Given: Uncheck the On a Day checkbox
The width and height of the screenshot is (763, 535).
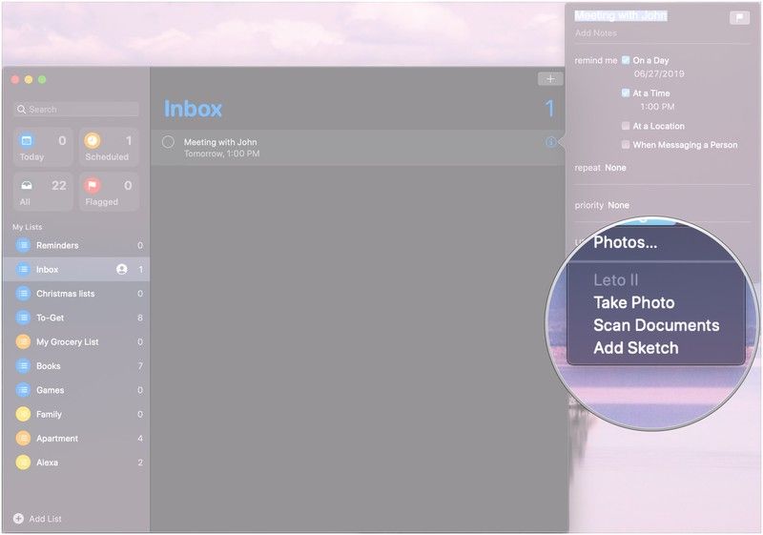Looking at the screenshot, I should (x=626, y=60).
